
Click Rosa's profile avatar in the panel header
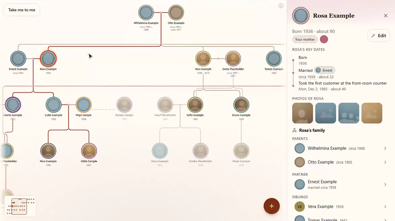click(x=301, y=16)
